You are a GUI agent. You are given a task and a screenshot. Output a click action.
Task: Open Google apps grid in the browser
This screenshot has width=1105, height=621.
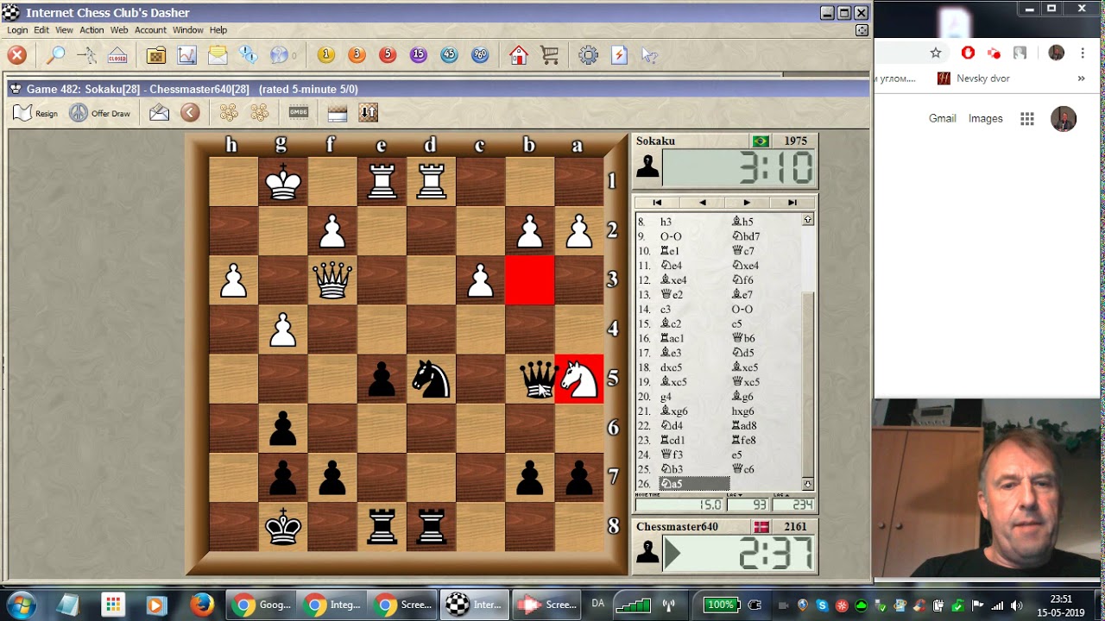(1027, 119)
